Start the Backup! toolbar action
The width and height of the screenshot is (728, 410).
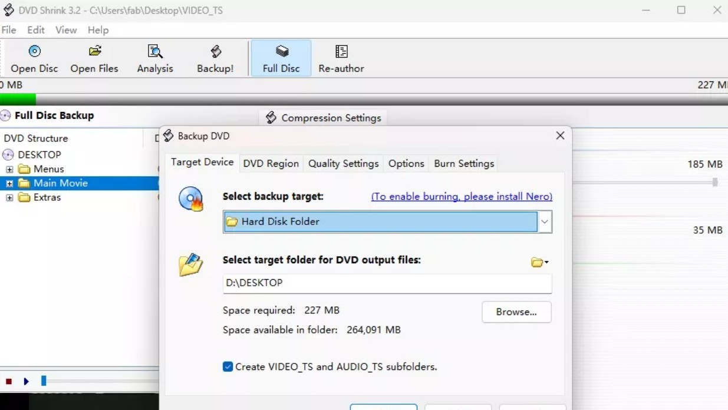tap(215, 59)
